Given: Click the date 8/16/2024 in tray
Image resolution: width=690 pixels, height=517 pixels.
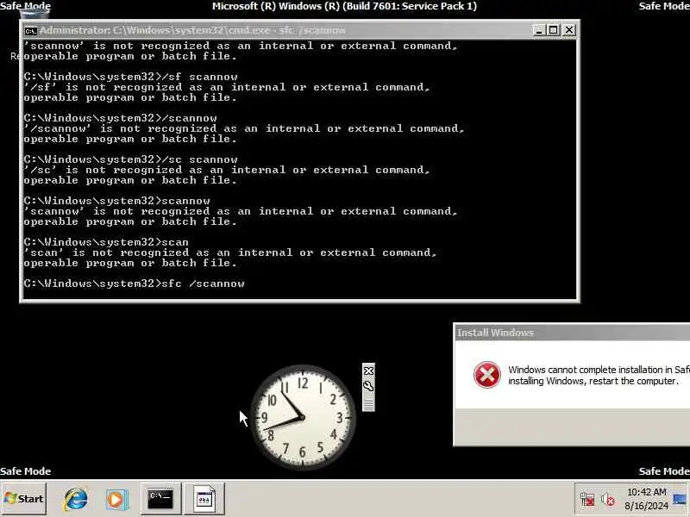Looking at the screenshot, I should [x=646, y=506].
